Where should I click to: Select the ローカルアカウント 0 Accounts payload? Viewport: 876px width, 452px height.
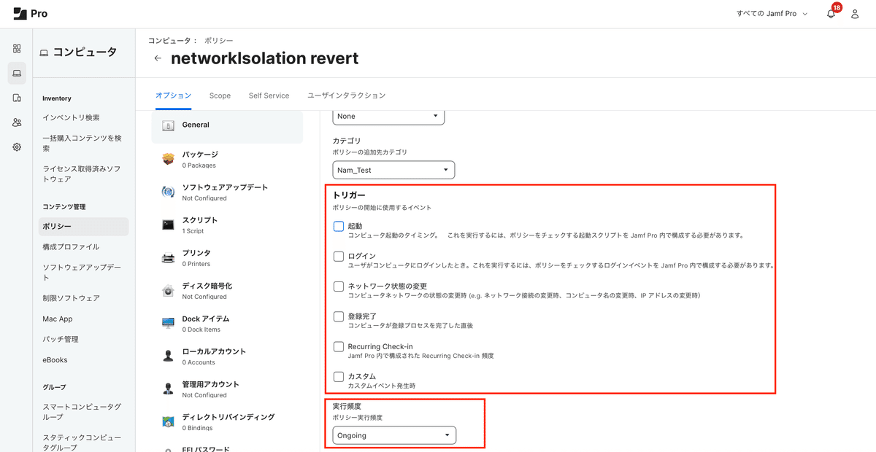(x=226, y=356)
